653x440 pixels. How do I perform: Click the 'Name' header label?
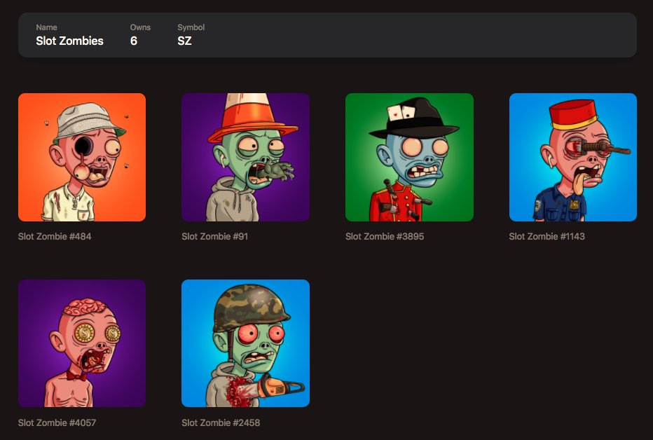[46, 27]
